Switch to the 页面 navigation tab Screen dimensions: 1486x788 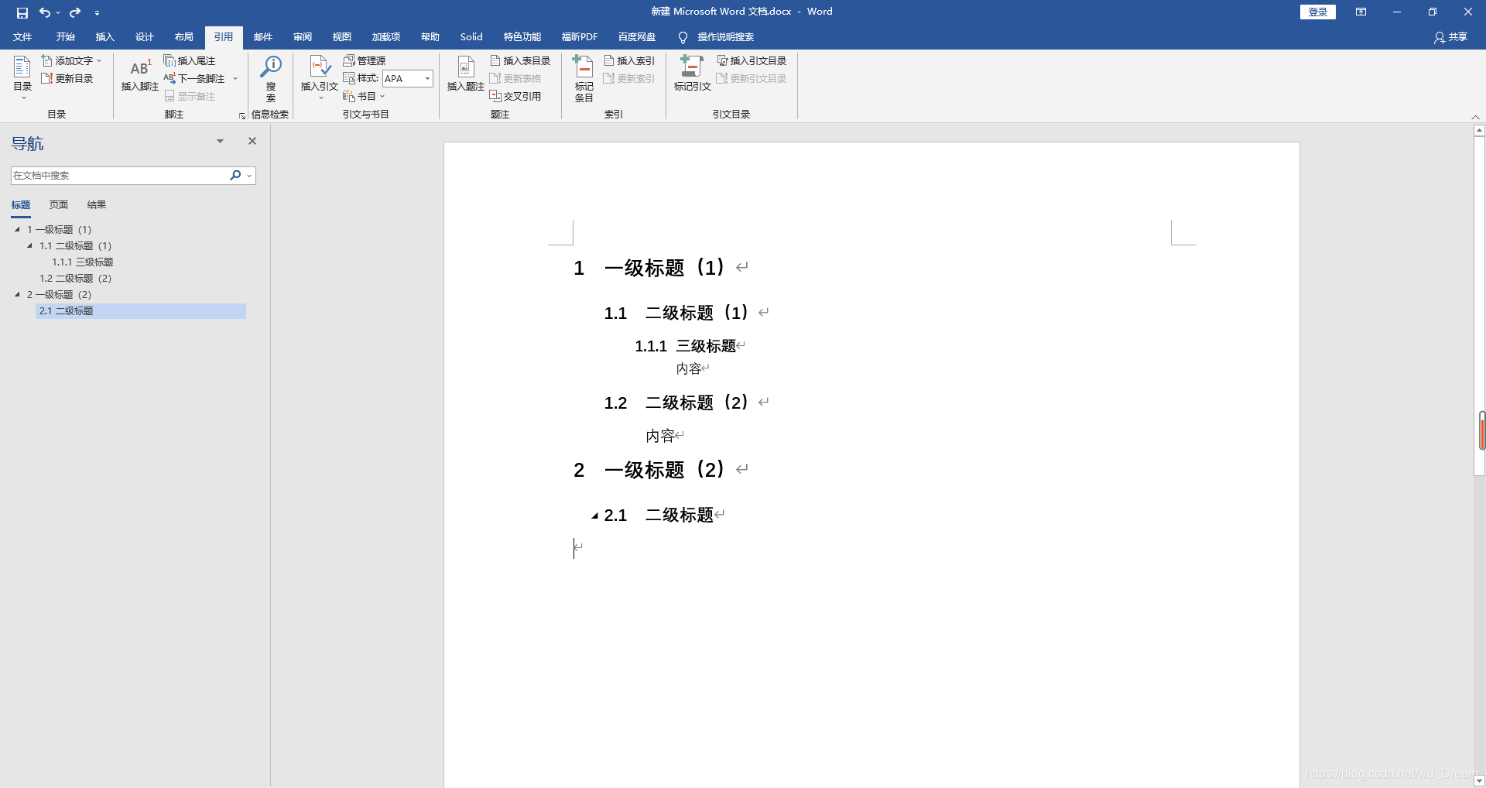tap(58, 205)
